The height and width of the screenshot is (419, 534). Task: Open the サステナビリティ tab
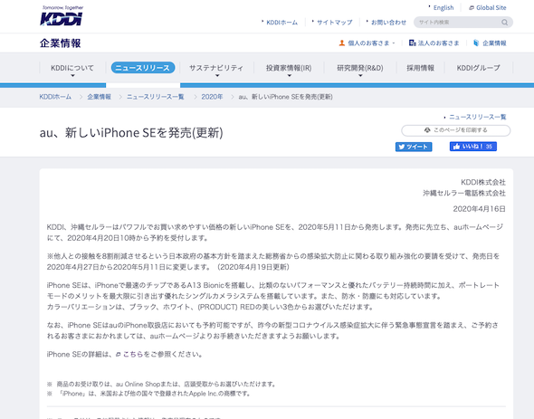pos(216,68)
